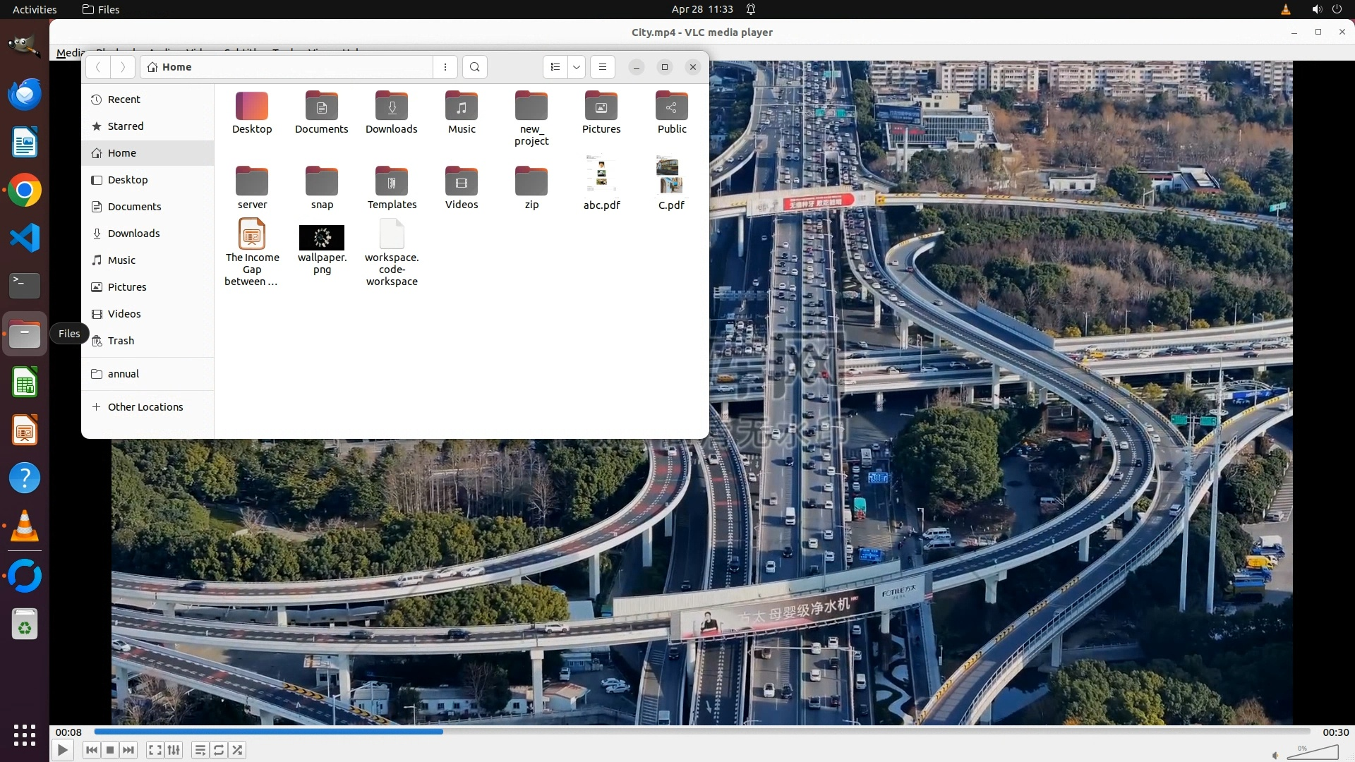1355x762 pixels.
Task: Expand view options dropdown arrow in Files
Action: 577,67
